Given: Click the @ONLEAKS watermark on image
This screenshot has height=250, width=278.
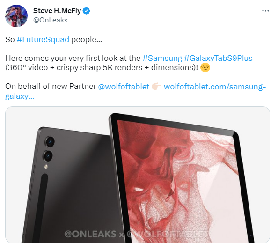Looking at the screenshot, I should click(90, 234).
